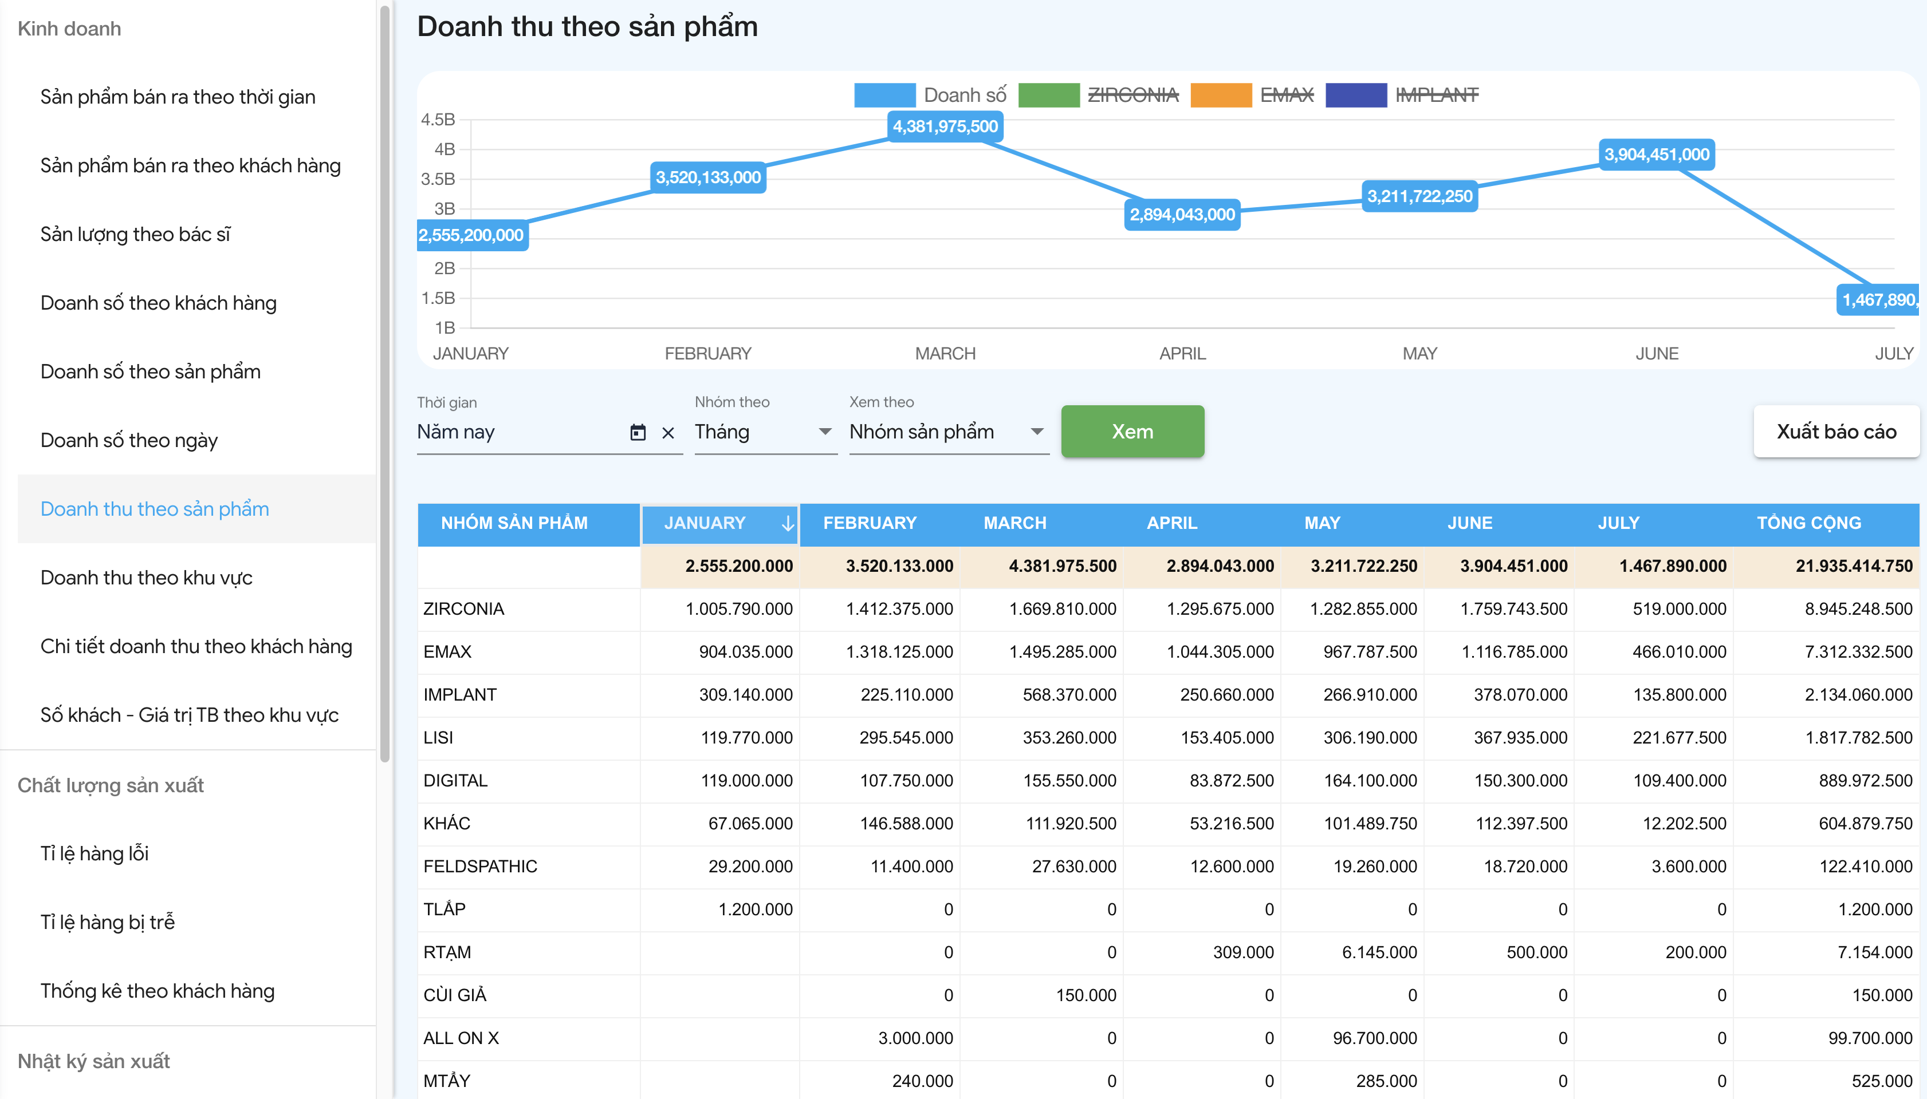The image size is (1927, 1099).
Task: Select Doanh thu theo sản phẩm menu item
Action: tap(196, 509)
